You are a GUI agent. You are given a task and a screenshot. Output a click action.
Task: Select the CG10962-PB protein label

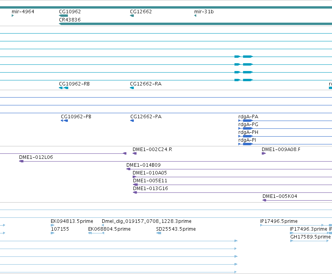76,117
